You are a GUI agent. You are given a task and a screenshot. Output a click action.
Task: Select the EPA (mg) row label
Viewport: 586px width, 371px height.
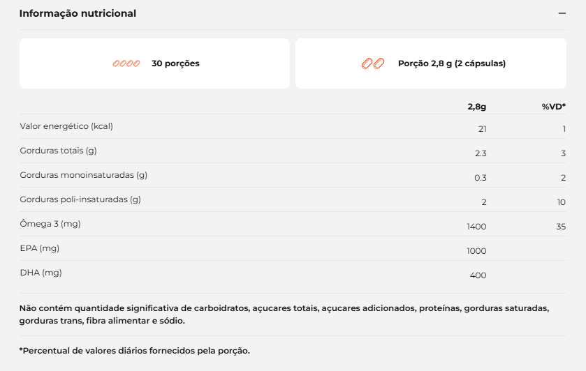40,248
